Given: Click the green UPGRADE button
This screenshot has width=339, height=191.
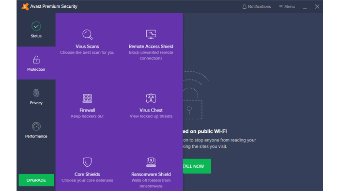Looking at the screenshot, I should coord(36,180).
